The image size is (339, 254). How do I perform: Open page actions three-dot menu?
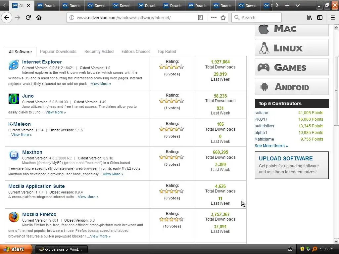[214, 18]
